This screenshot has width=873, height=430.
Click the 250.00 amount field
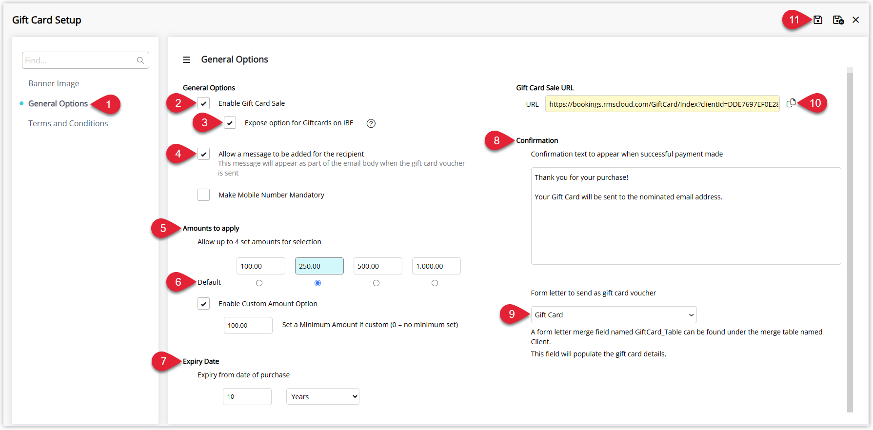[319, 266]
